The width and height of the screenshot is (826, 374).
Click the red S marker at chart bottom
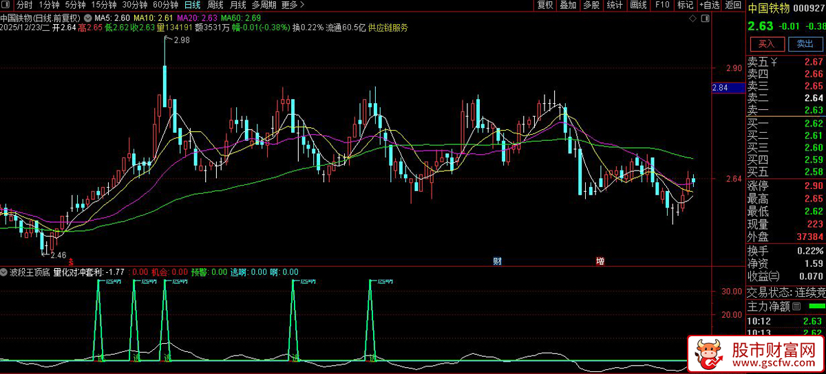71,262
